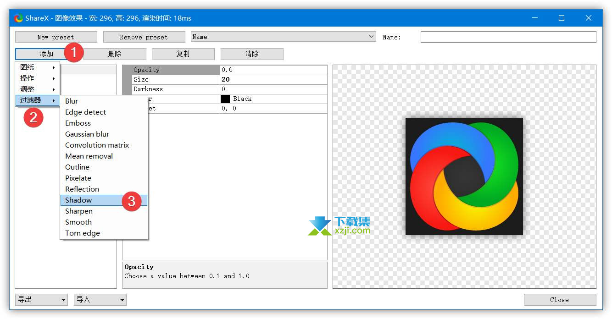Click the Name text input field
Image resolution: width=612 pixels, height=319 pixels.
coord(508,37)
